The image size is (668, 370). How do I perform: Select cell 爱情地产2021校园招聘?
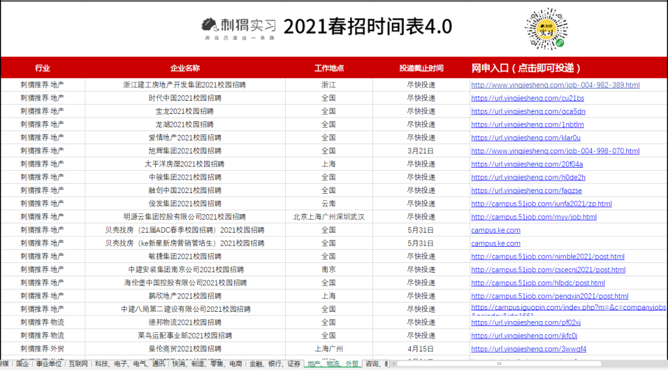tap(185, 138)
